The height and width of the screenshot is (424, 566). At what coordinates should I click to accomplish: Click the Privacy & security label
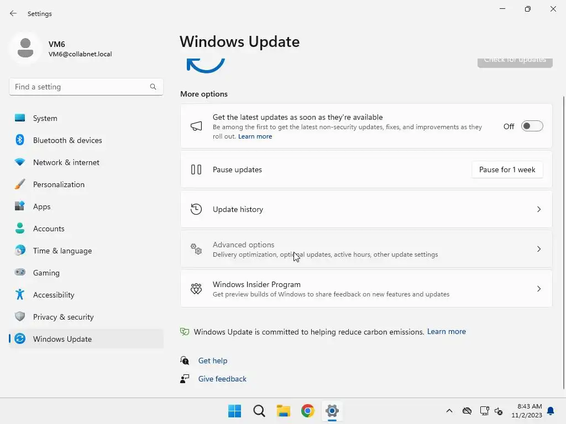[x=63, y=317]
